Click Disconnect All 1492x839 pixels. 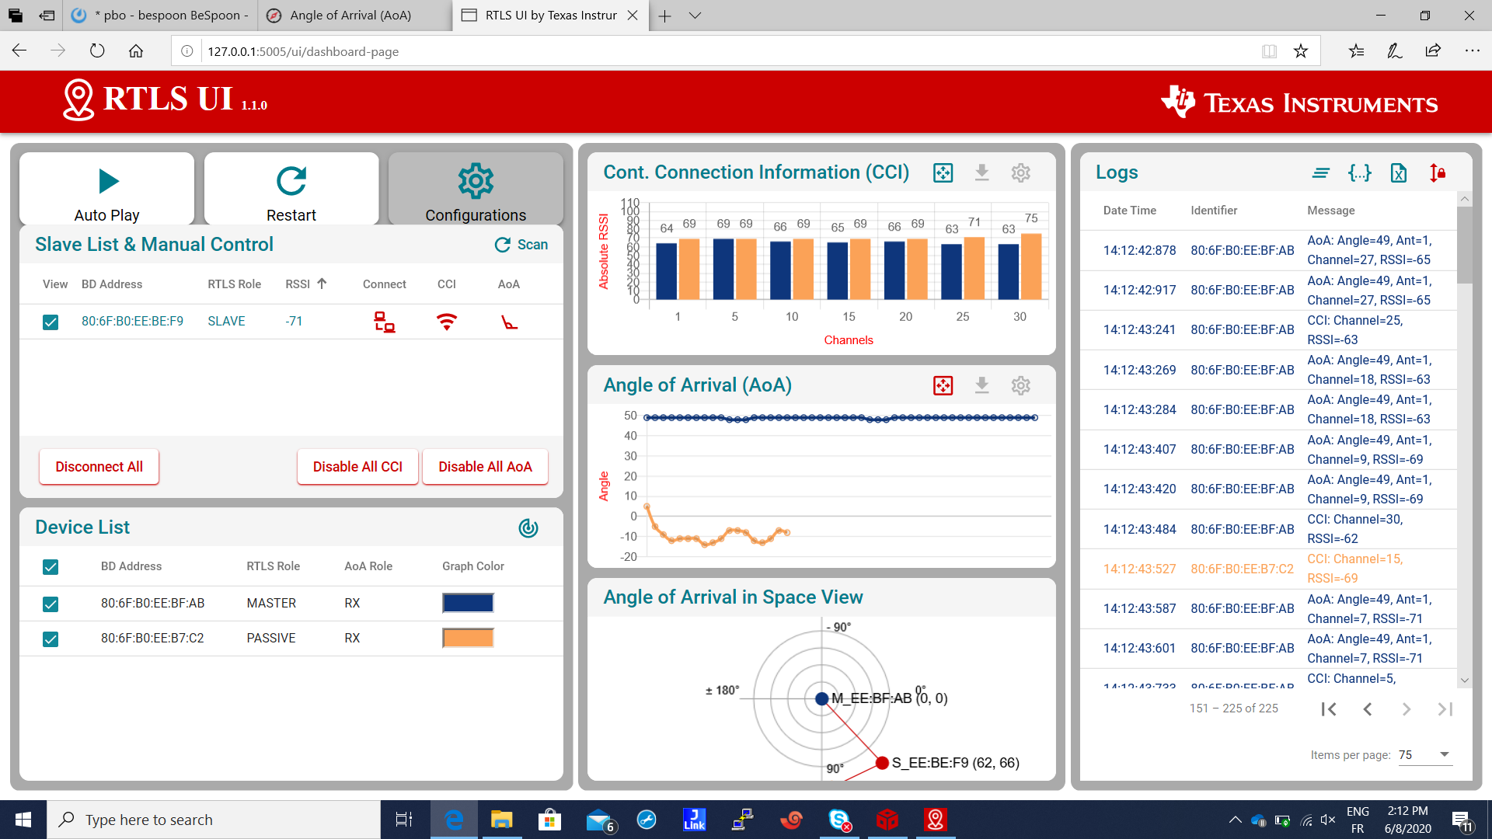click(99, 467)
